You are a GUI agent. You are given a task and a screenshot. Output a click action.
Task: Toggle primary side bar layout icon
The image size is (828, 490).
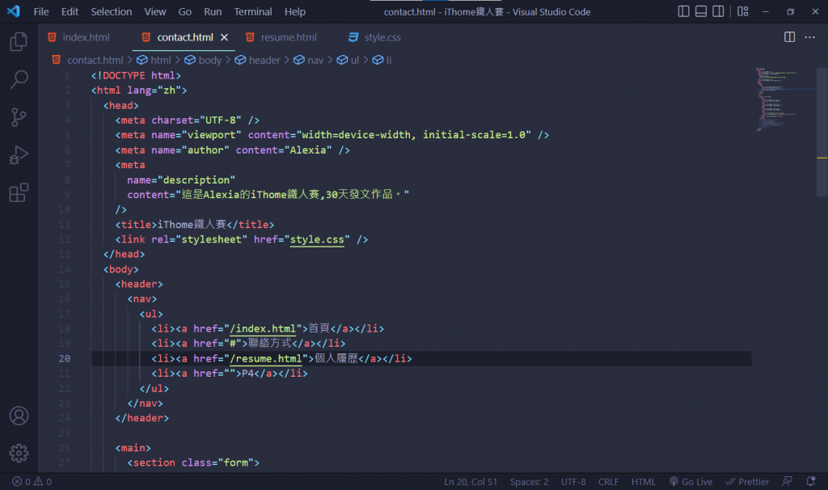(683, 11)
